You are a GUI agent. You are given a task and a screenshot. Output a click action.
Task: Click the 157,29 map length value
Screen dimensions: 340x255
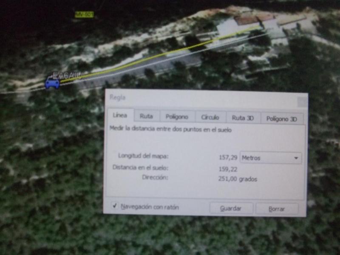[227, 157]
